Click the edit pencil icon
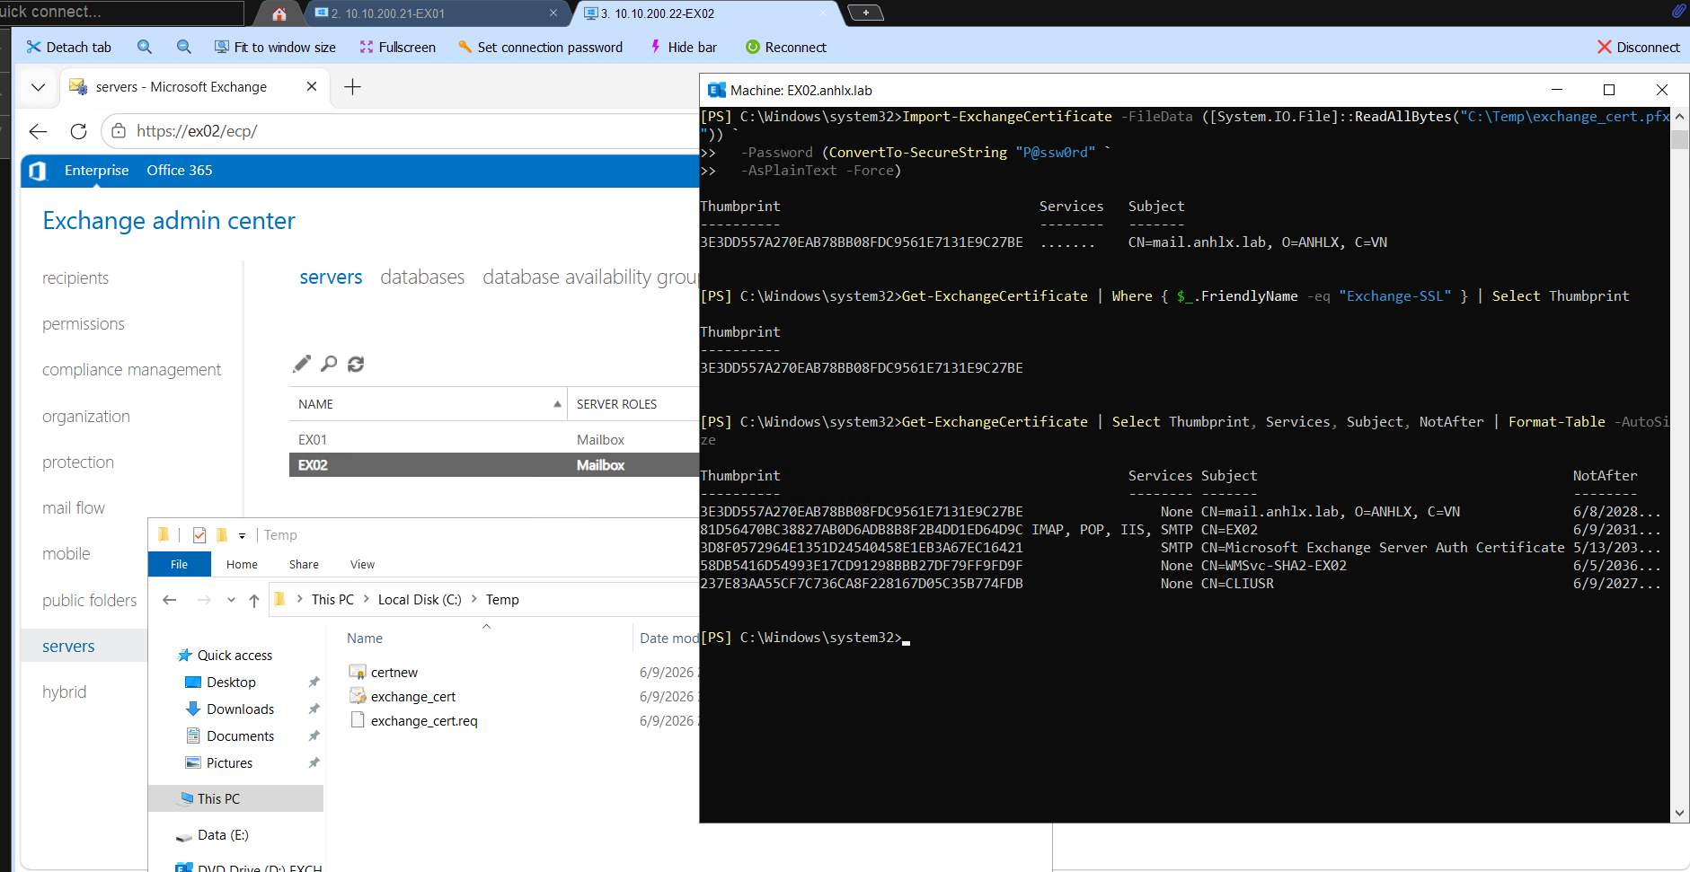Viewport: 1690px width, 872px height. (302, 364)
